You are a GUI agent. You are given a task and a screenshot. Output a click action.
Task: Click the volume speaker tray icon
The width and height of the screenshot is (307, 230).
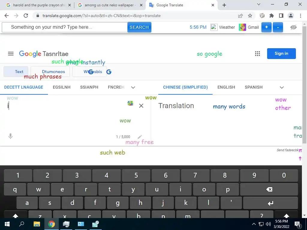(x=268, y=224)
